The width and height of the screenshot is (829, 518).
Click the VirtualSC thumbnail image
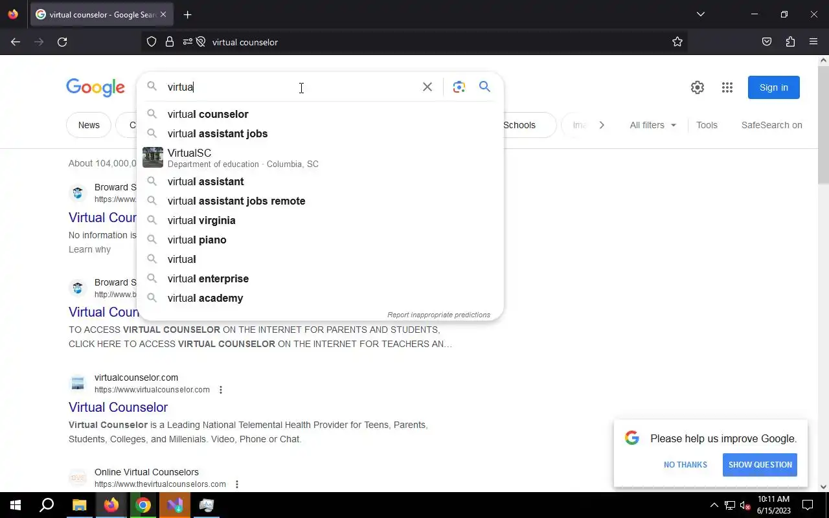153,157
